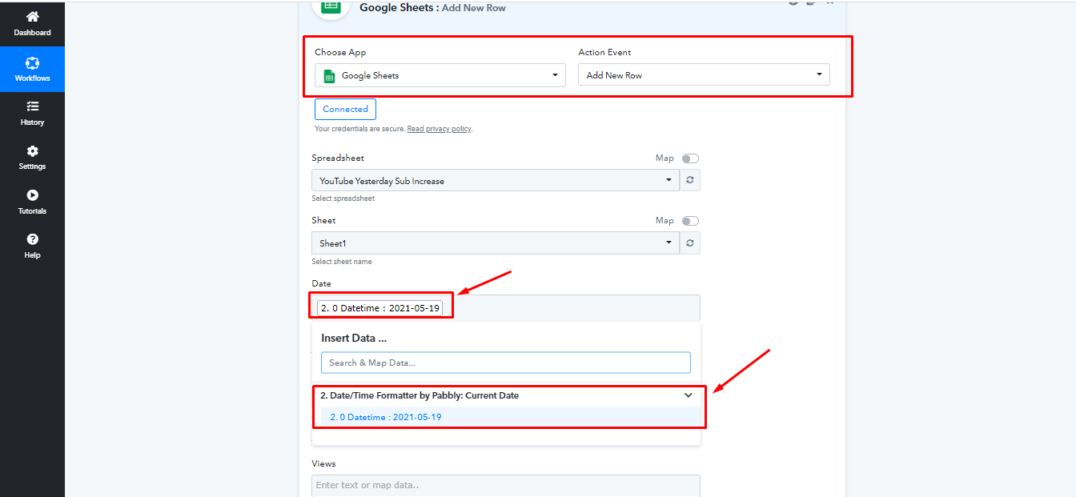Screen dimensions: 1076x497
Task: Open the Sheet1 sheet dropdown
Action: [x=496, y=242]
